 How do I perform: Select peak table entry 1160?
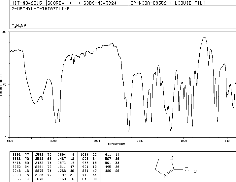pos(62,179)
